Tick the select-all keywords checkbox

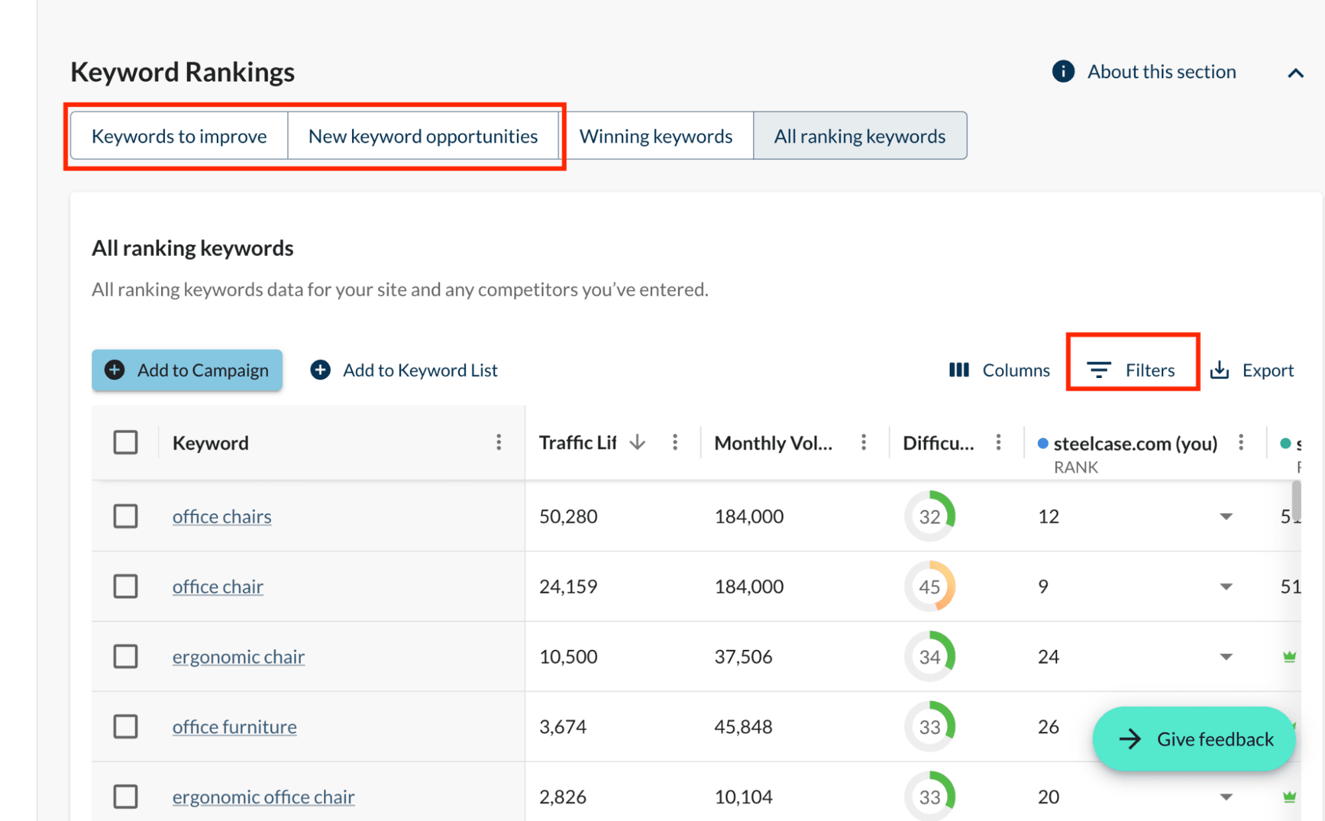pyautogui.click(x=125, y=442)
